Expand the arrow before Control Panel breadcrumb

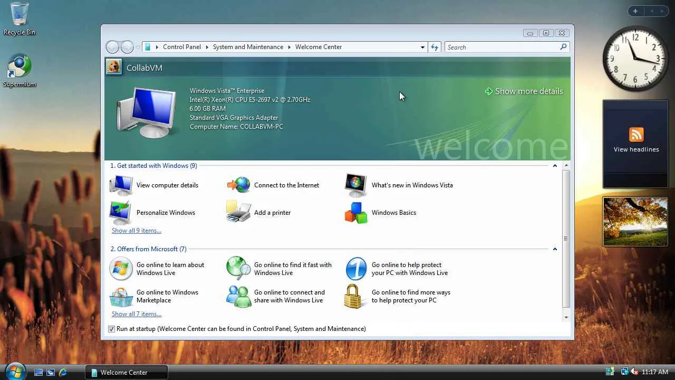[x=157, y=47]
